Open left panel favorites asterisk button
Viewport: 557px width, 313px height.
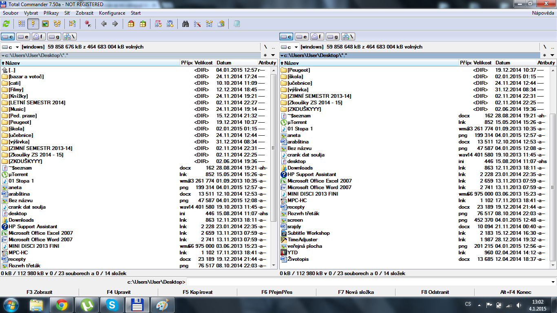click(265, 55)
